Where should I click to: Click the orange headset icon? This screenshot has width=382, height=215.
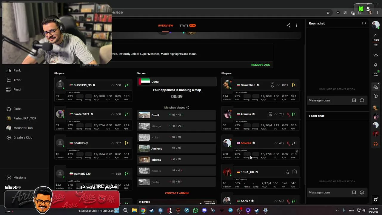tap(376, 144)
